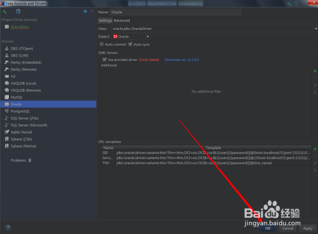Click the Name column header
This screenshot has height=234, width=318.
tap(108, 148)
